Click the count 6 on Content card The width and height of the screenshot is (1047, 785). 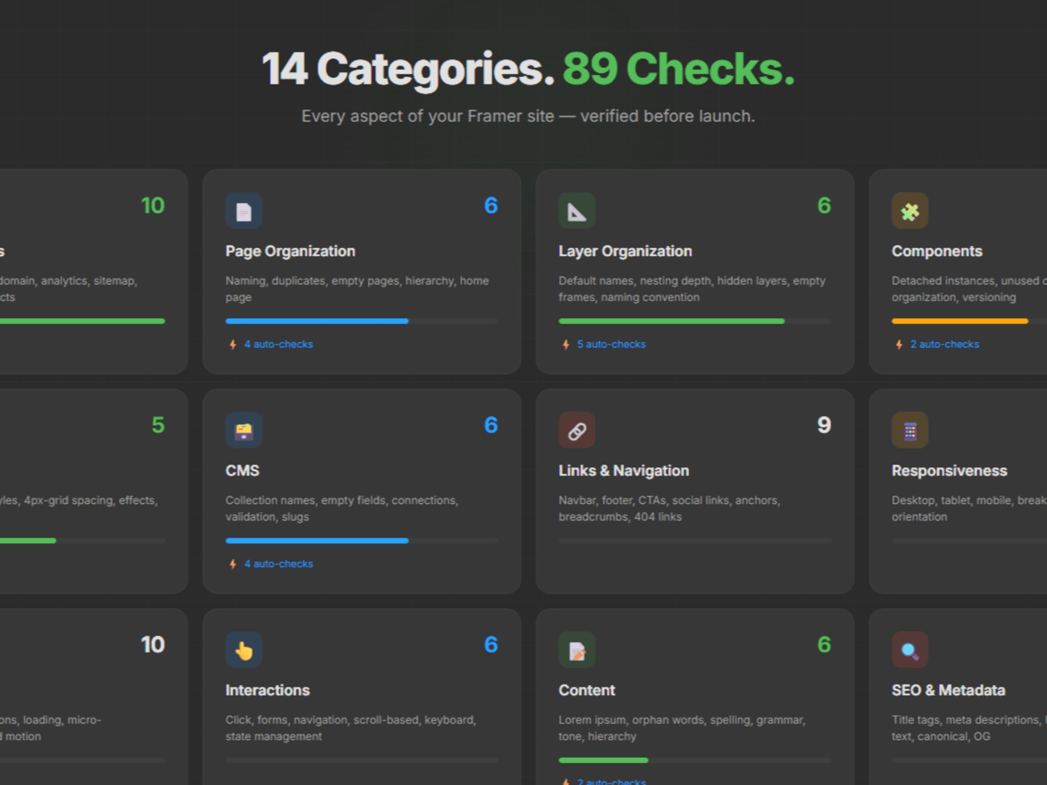(x=824, y=644)
